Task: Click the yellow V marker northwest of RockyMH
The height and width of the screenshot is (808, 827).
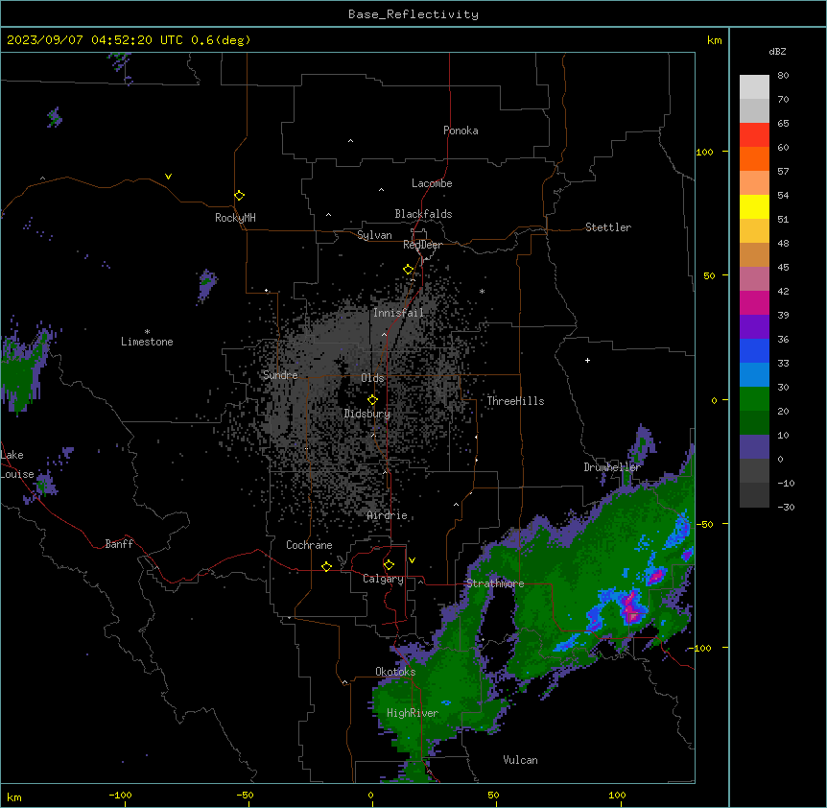Action: [168, 177]
